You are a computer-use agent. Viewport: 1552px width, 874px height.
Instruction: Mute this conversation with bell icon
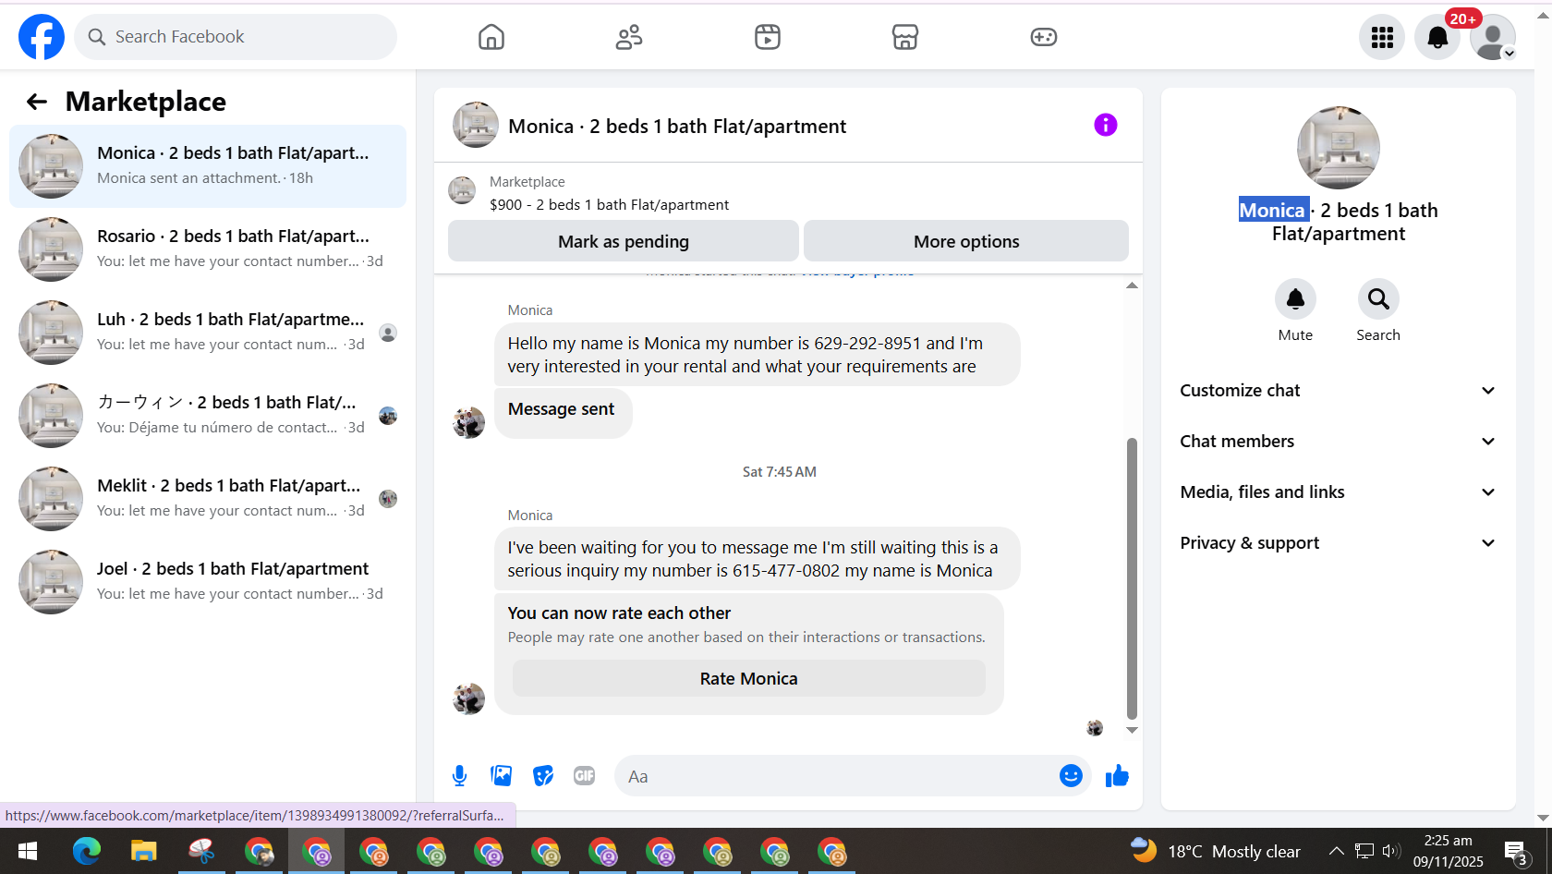click(1295, 298)
